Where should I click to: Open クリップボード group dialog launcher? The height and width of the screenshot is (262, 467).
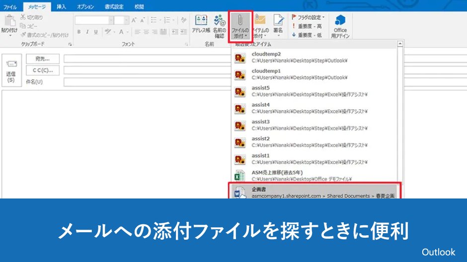(70, 44)
